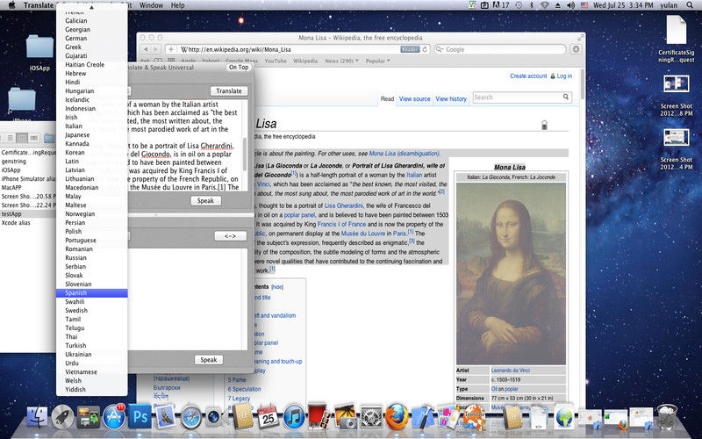The height and width of the screenshot is (439, 702).
Task: Open Safari compass icon in Dock
Action: click(x=190, y=417)
